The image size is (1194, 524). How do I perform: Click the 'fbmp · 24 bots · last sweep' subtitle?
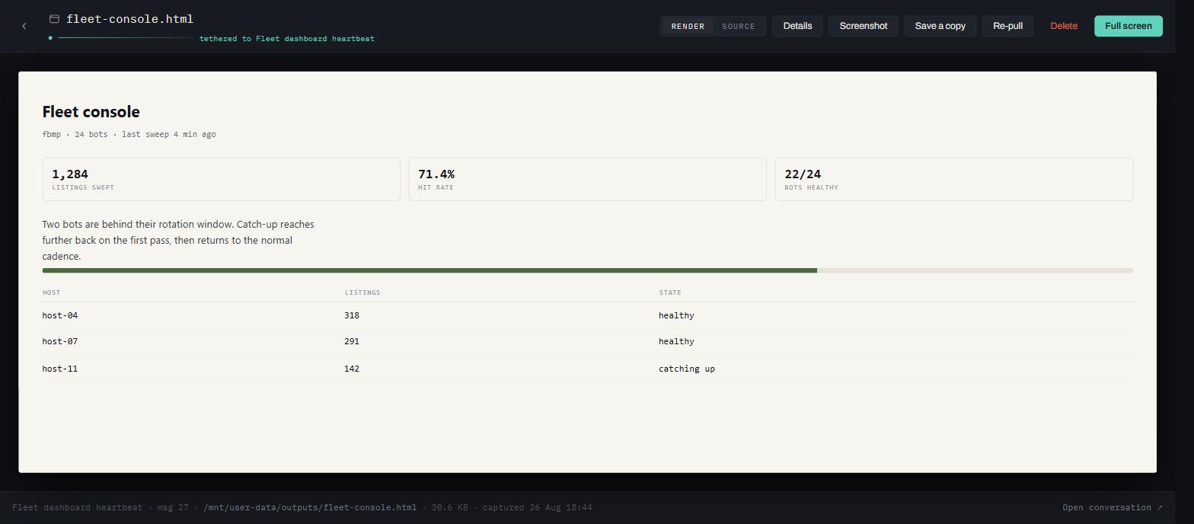(129, 134)
